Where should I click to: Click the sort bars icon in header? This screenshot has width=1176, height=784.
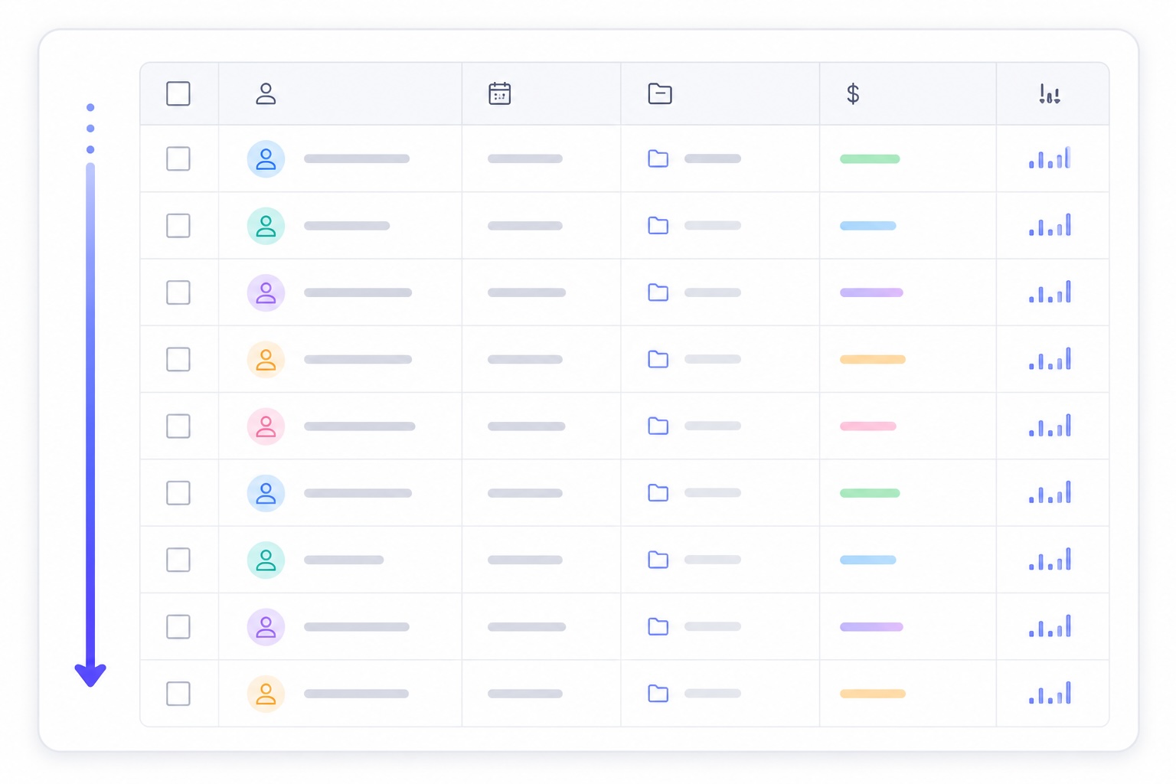pyautogui.click(x=1050, y=93)
